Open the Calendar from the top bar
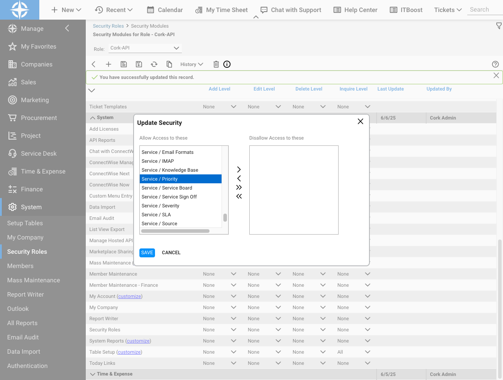Viewport: 503px width, 380px height. tap(165, 10)
